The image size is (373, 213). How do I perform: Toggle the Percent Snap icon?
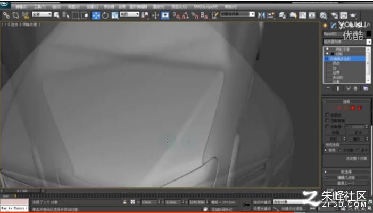click(x=195, y=15)
